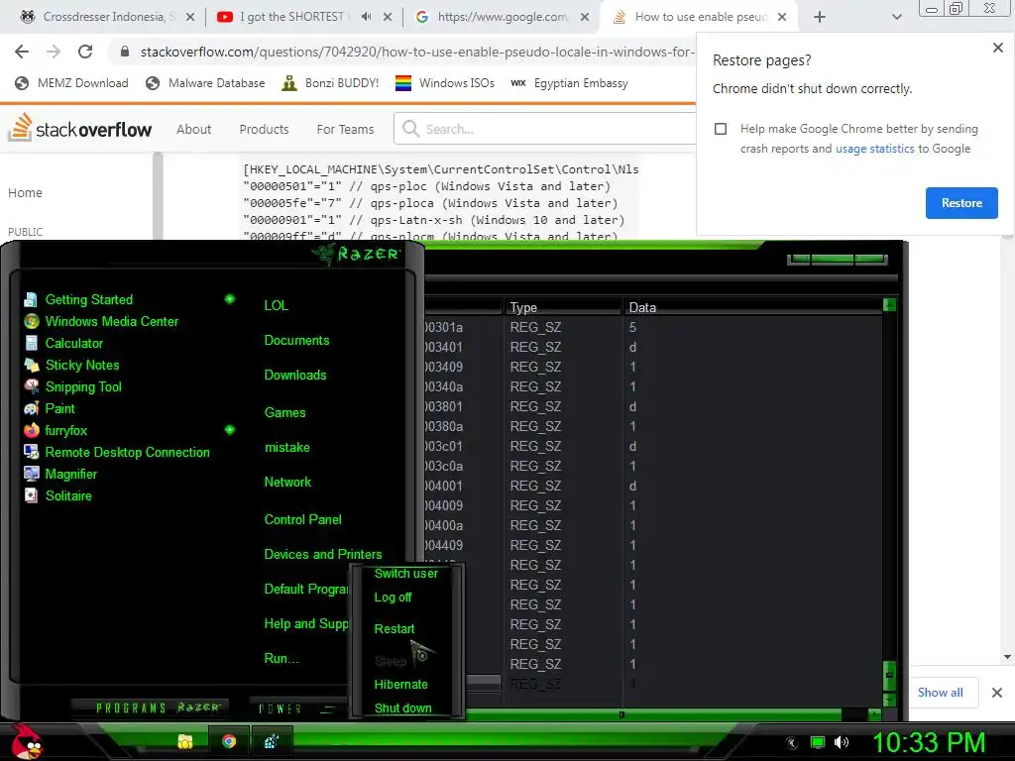Open the Products menu

(x=264, y=130)
